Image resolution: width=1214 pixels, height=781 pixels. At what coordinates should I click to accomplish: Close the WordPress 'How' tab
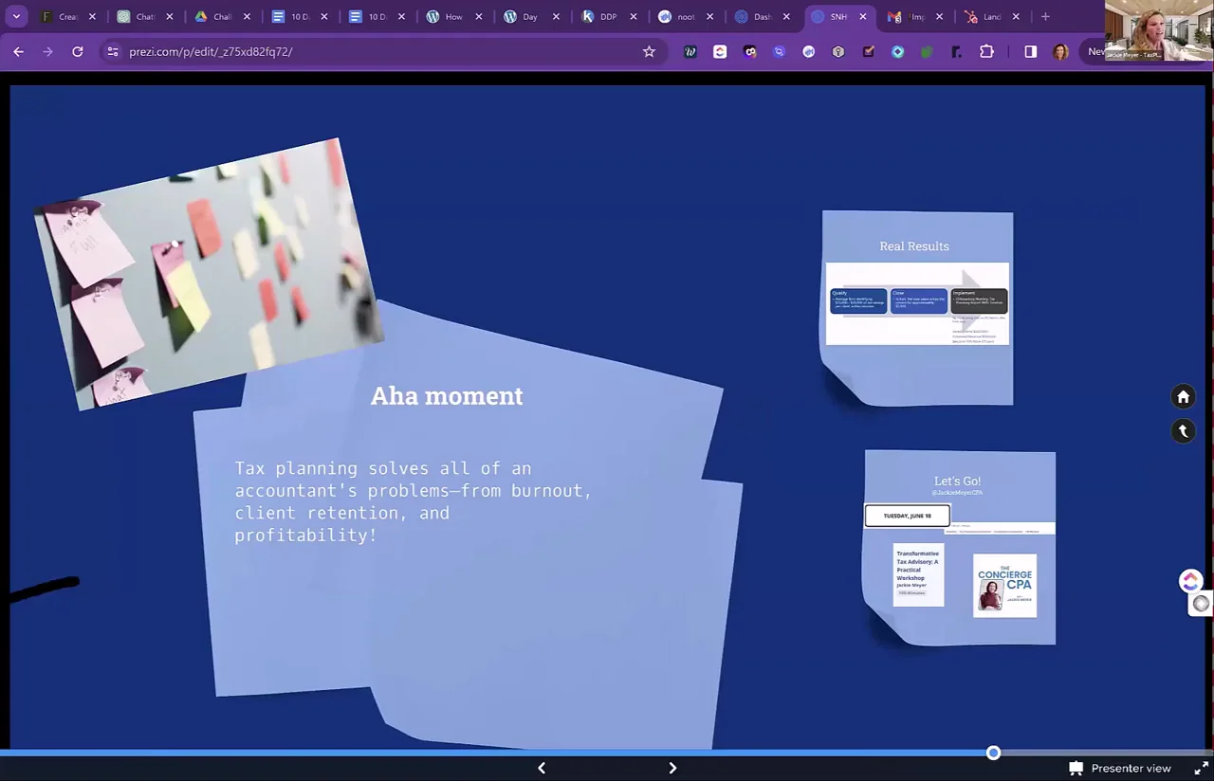point(478,16)
